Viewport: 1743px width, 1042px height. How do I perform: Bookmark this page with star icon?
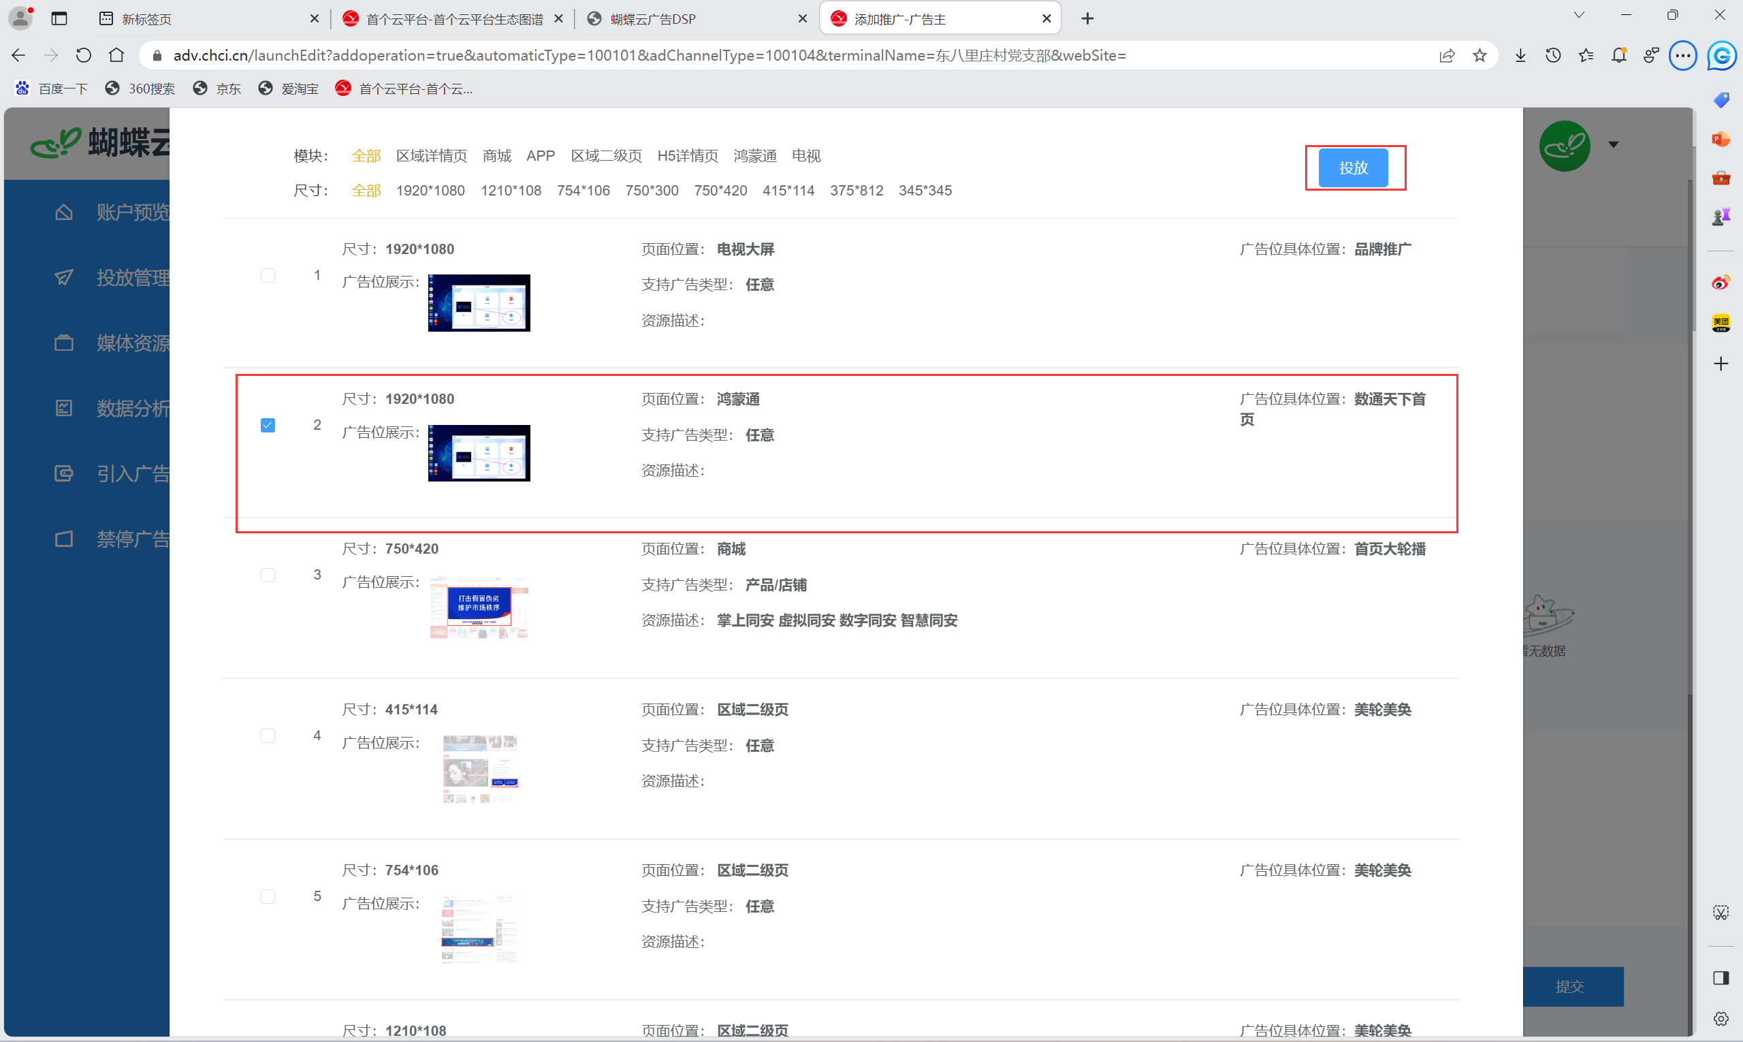coord(1480,55)
